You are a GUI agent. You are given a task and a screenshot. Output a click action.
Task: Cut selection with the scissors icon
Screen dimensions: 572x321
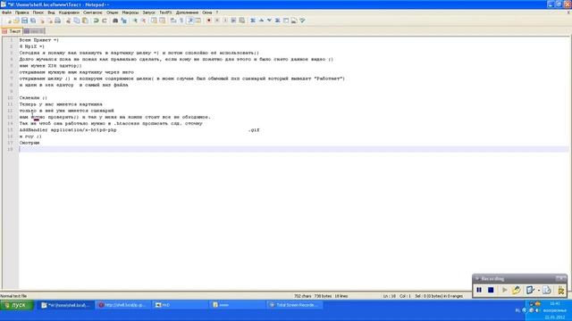click(x=68, y=21)
